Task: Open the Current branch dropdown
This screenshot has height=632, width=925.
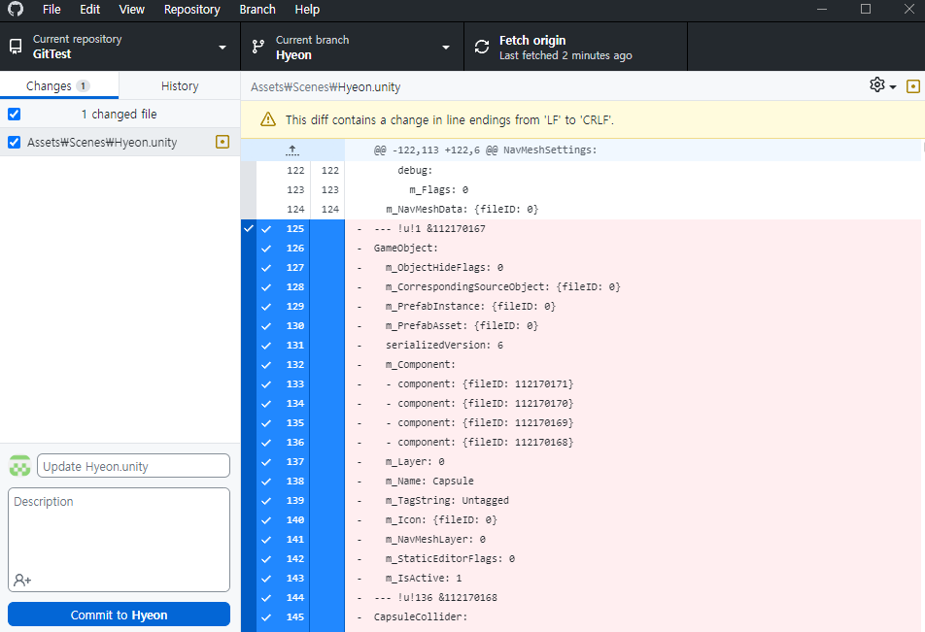Action: click(x=352, y=47)
